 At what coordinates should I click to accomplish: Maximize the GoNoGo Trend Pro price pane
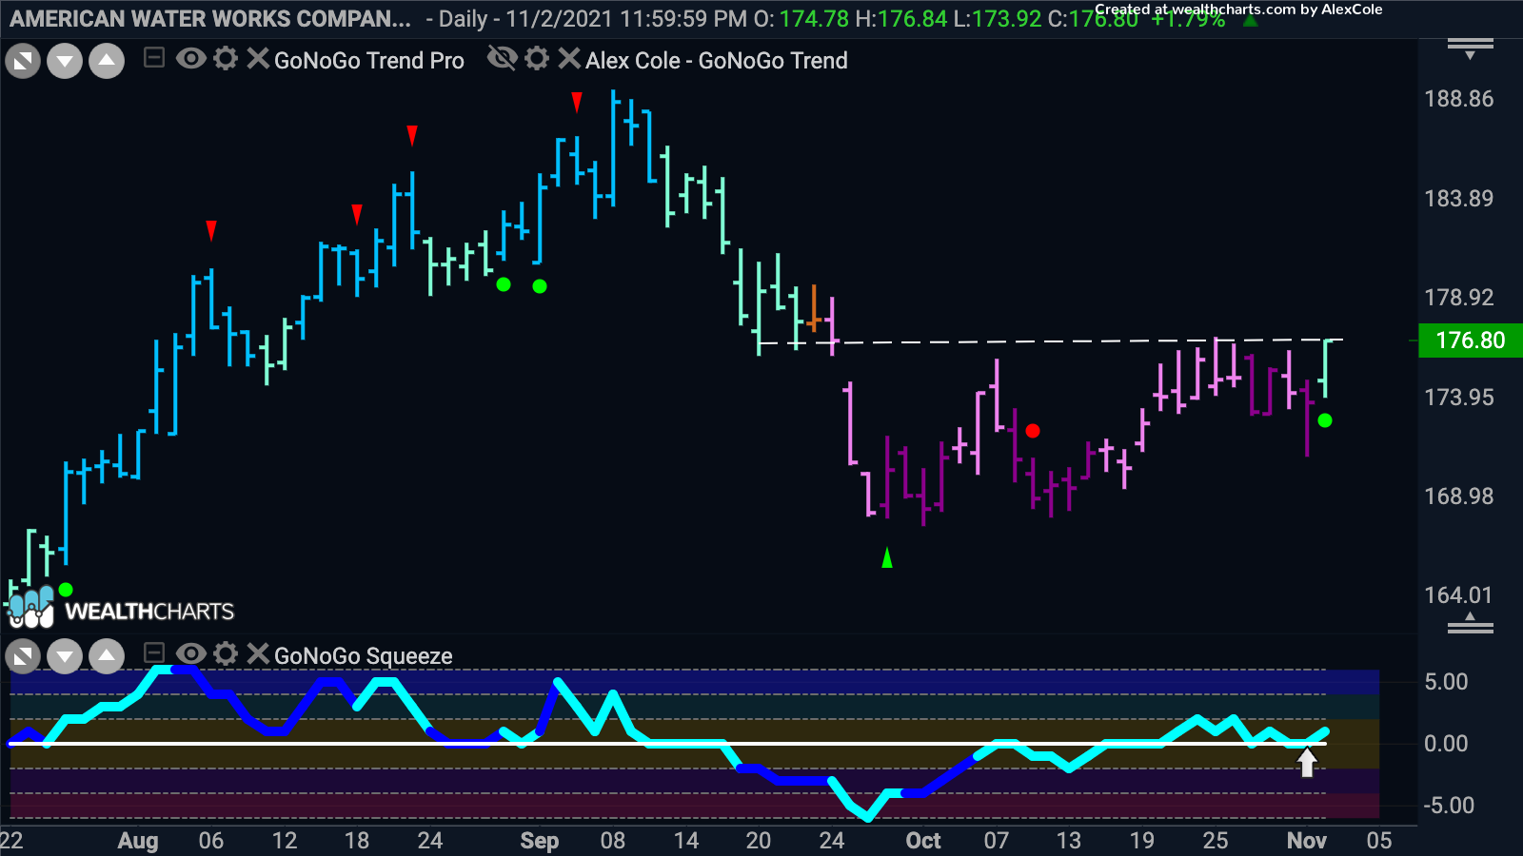coord(23,62)
